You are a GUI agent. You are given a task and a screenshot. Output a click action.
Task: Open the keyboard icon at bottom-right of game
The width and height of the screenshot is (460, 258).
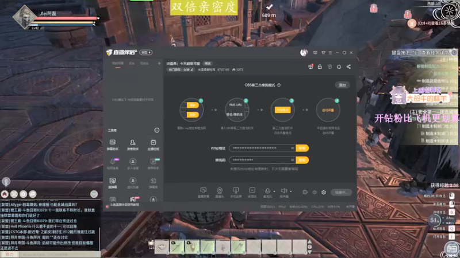(x=451, y=249)
